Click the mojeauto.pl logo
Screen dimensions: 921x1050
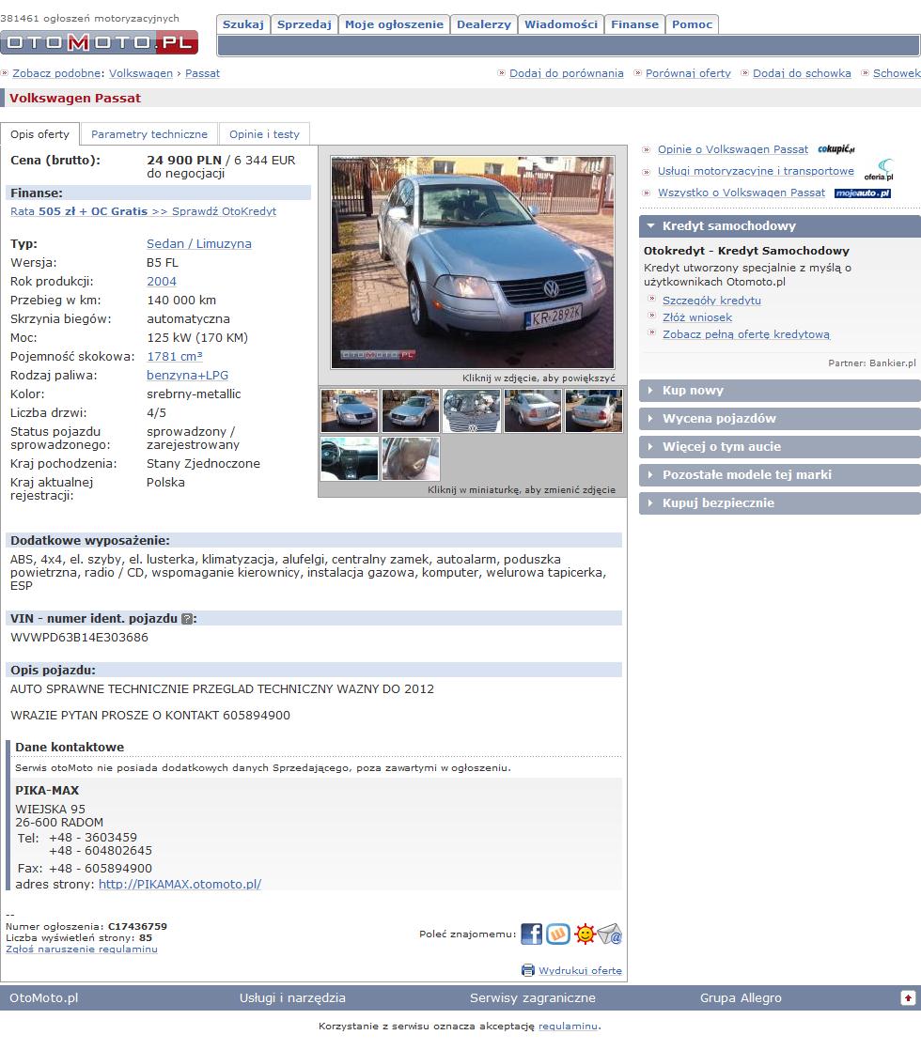(x=863, y=193)
